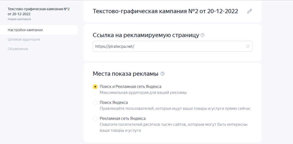Open help tooltip next to Места показа рекламы
Screen dimensions: 293x144
point(163,74)
